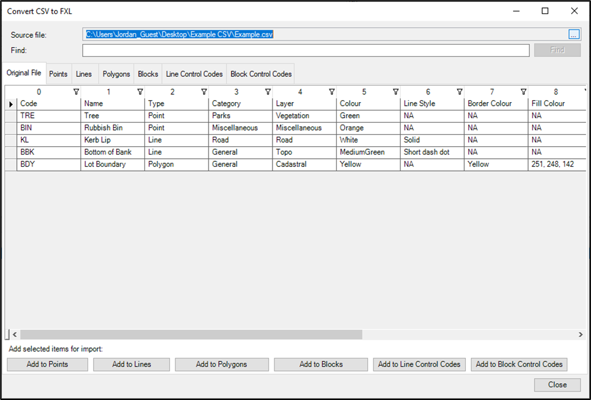The image size is (591, 400).
Task: Click the horizontal scrollbar below the grid
Action: (x=181, y=334)
